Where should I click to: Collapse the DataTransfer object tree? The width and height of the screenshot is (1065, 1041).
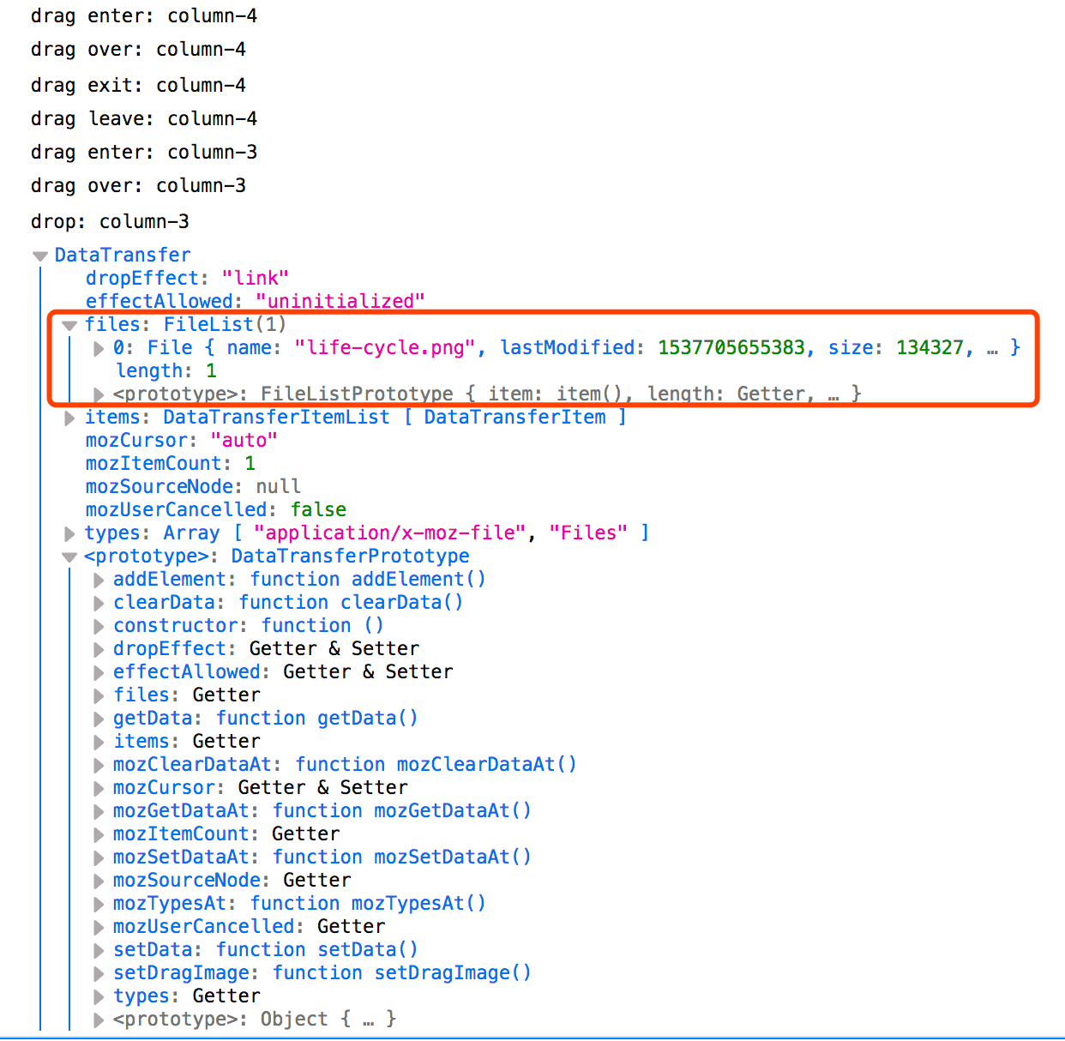coord(39,256)
